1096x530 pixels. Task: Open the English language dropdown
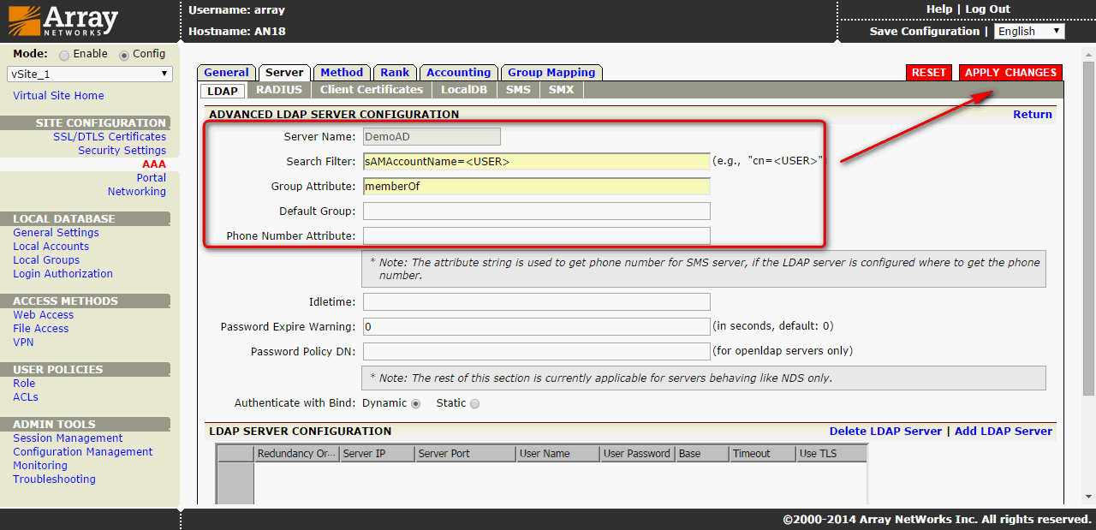point(1029,32)
